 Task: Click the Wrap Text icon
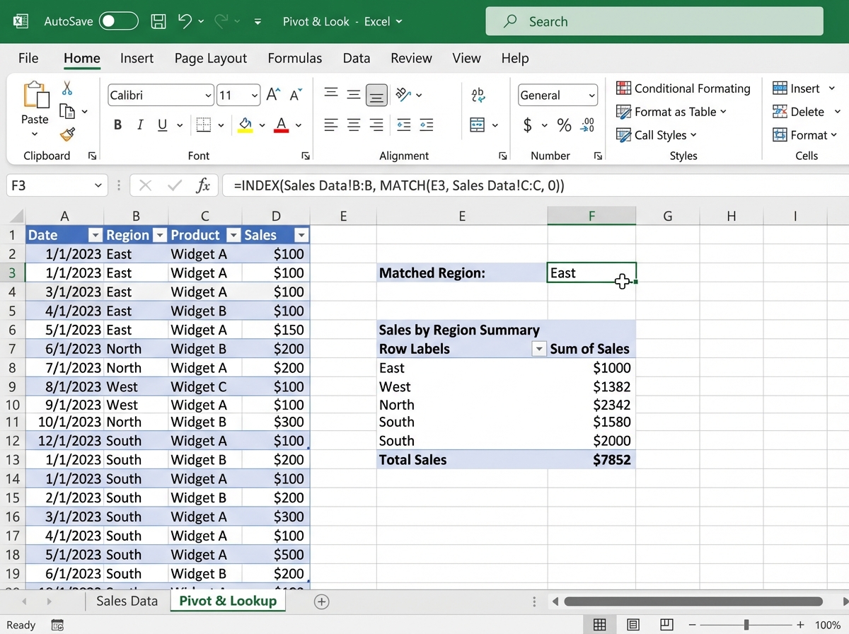478,94
